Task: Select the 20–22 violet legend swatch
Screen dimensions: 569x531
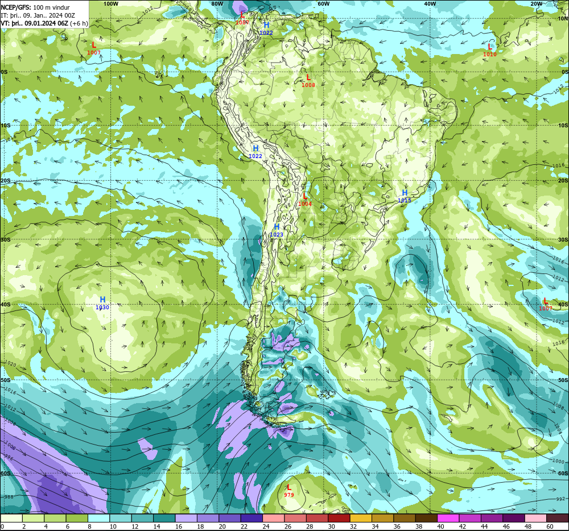Action: tap(230, 518)
